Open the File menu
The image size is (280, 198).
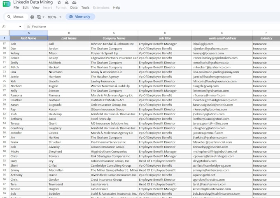16,7
